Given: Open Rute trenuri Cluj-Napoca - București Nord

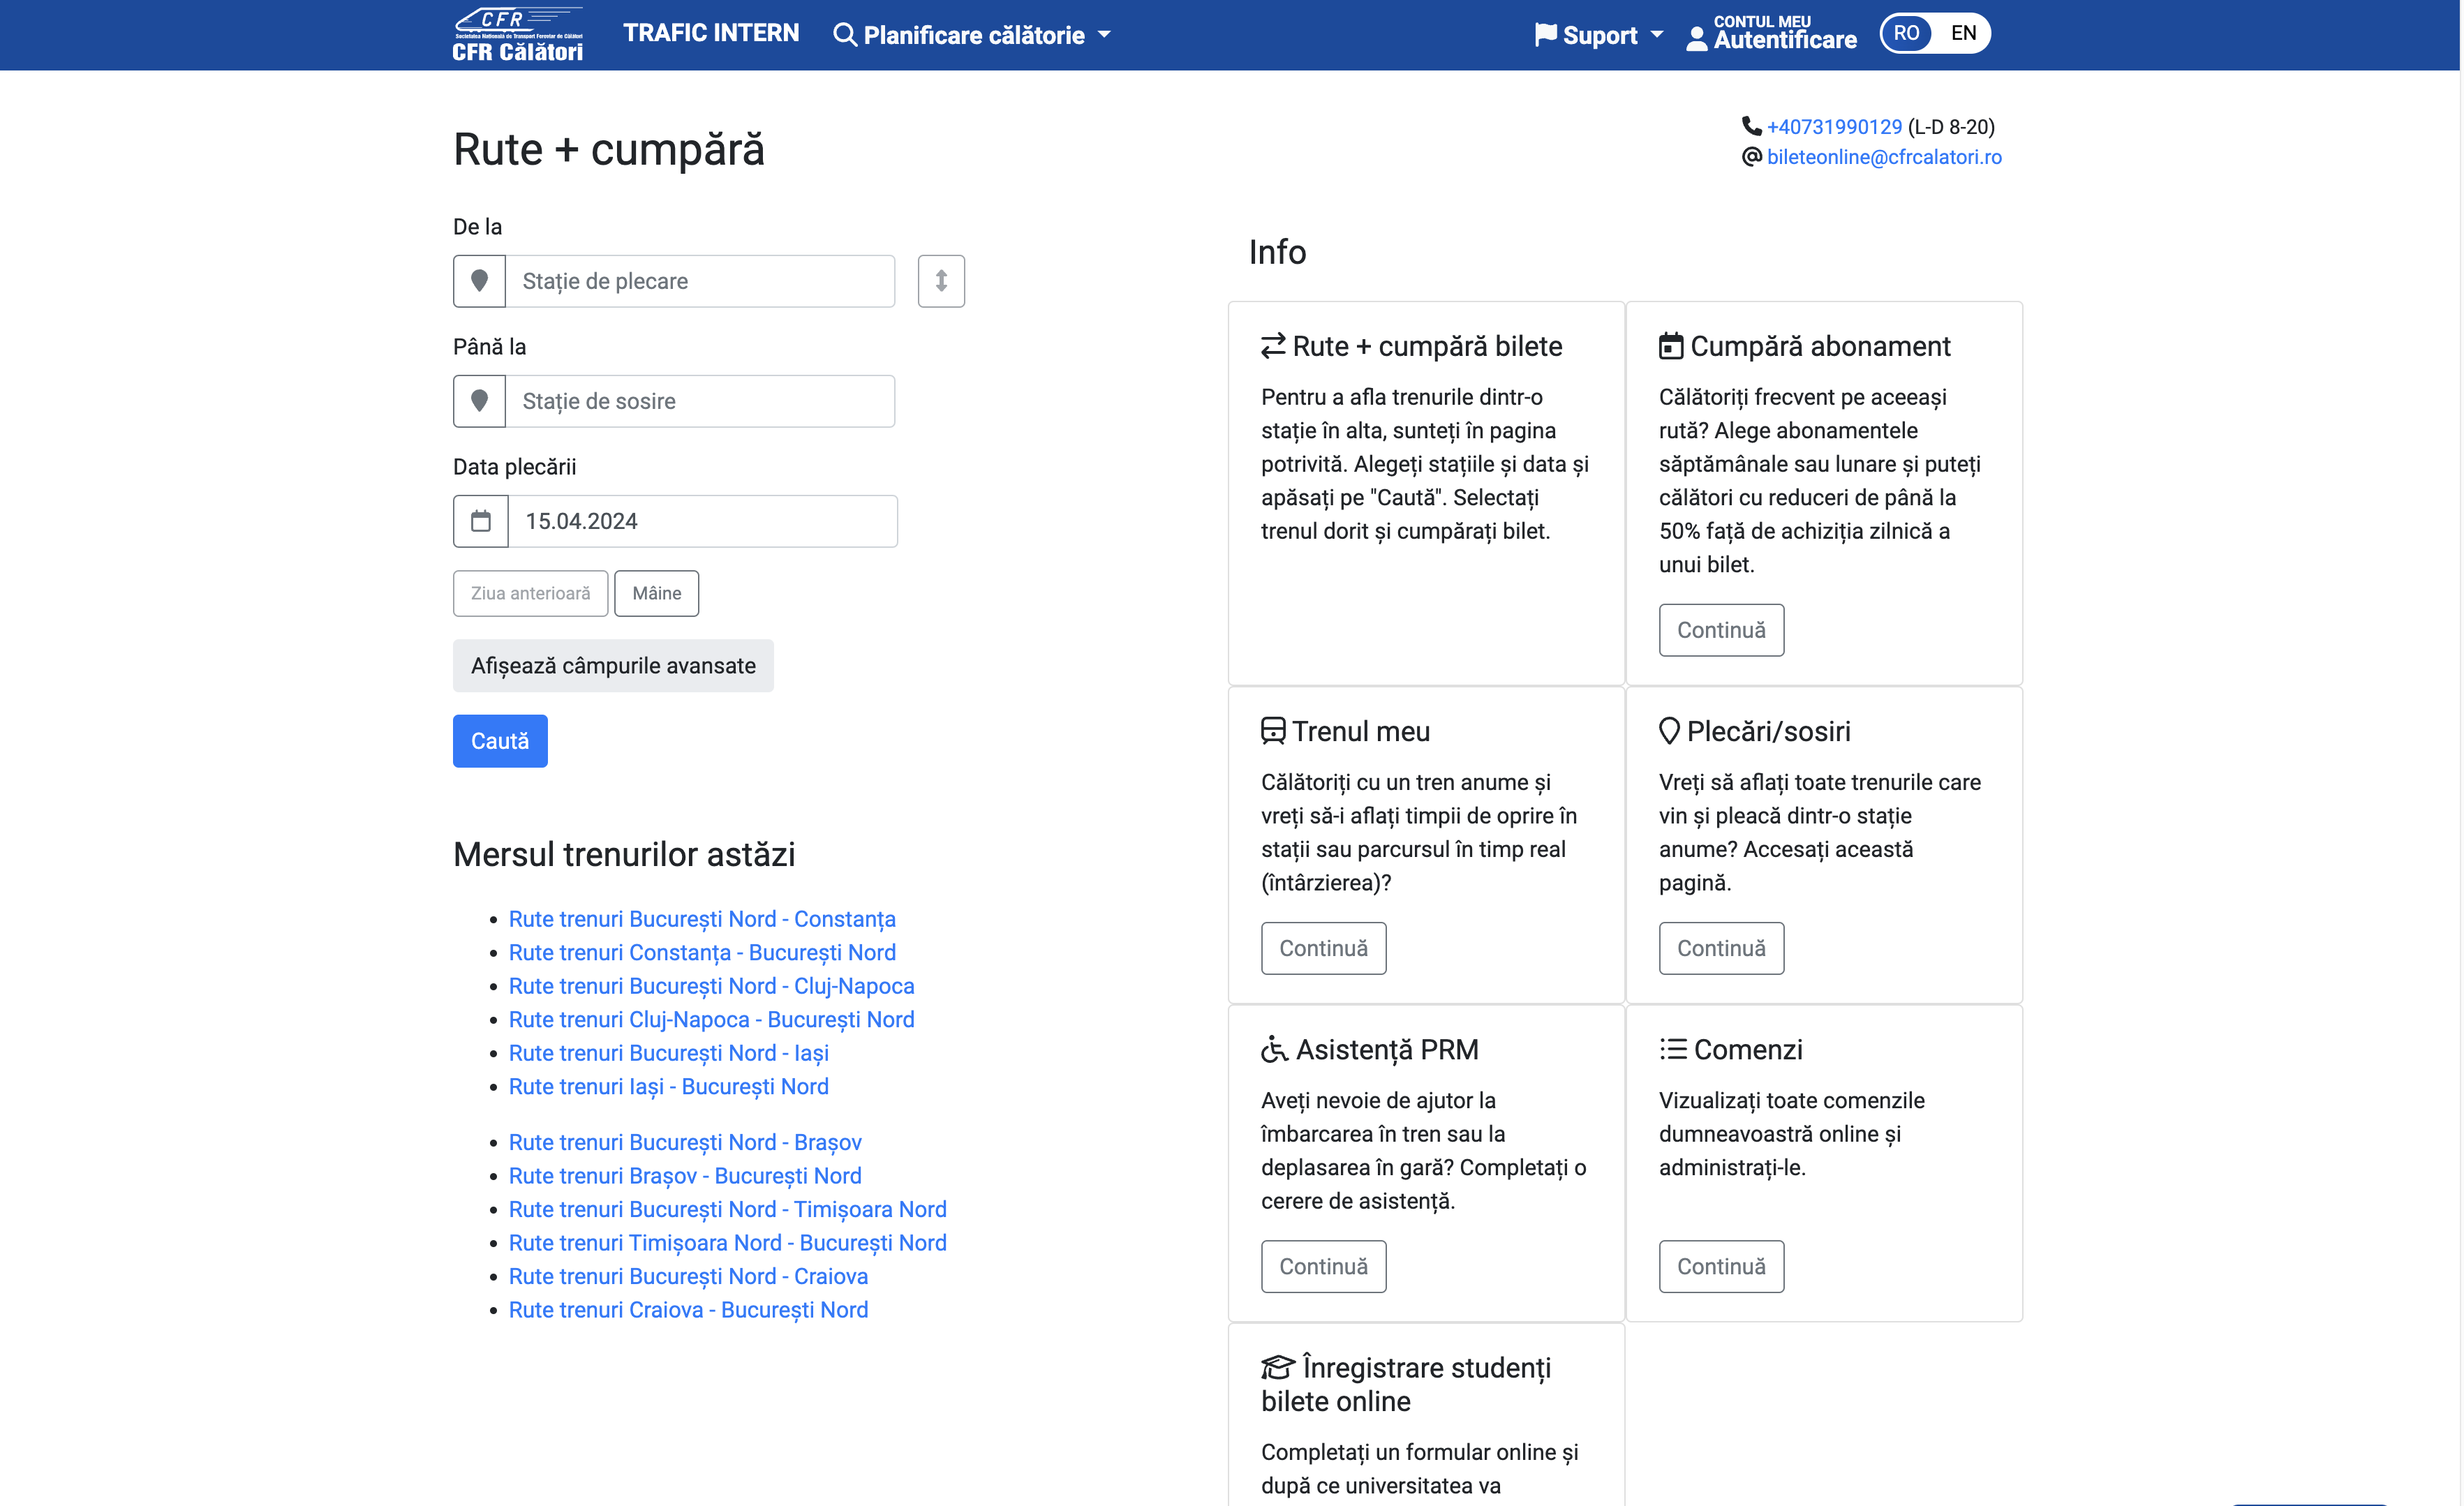Looking at the screenshot, I should (711, 1019).
